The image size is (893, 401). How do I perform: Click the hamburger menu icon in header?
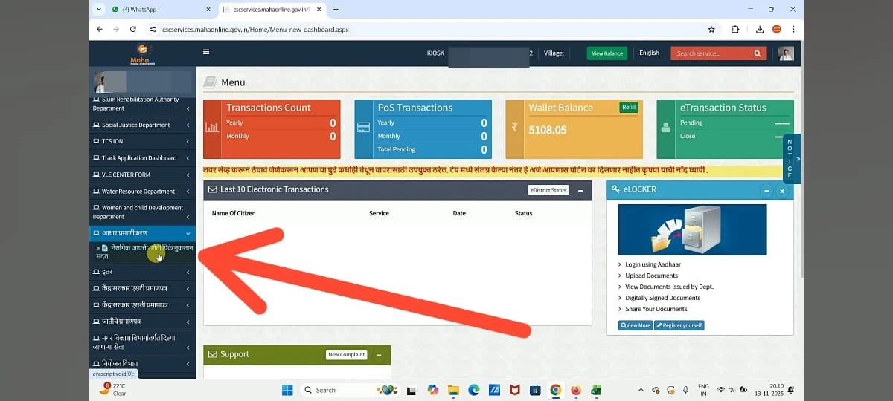pos(206,52)
